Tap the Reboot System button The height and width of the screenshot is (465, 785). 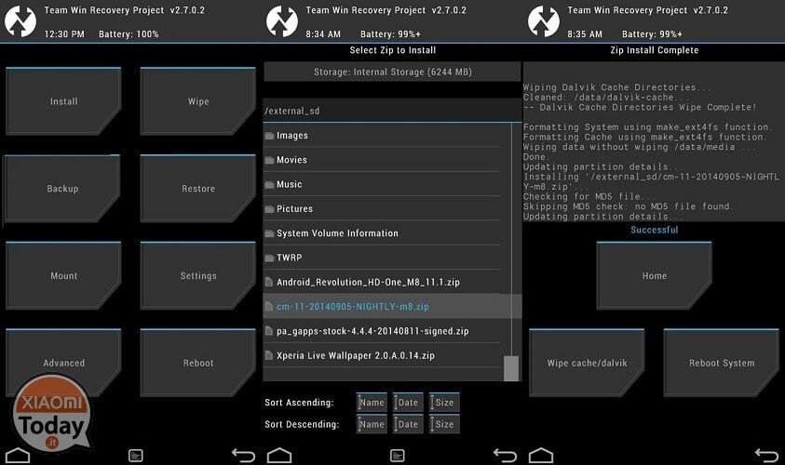pyautogui.click(x=722, y=363)
